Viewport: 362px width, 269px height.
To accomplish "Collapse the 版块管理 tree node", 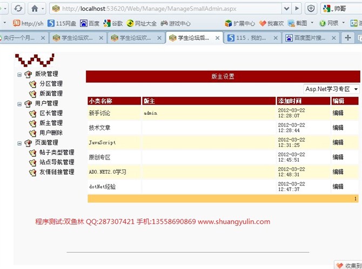I will coord(19,74).
